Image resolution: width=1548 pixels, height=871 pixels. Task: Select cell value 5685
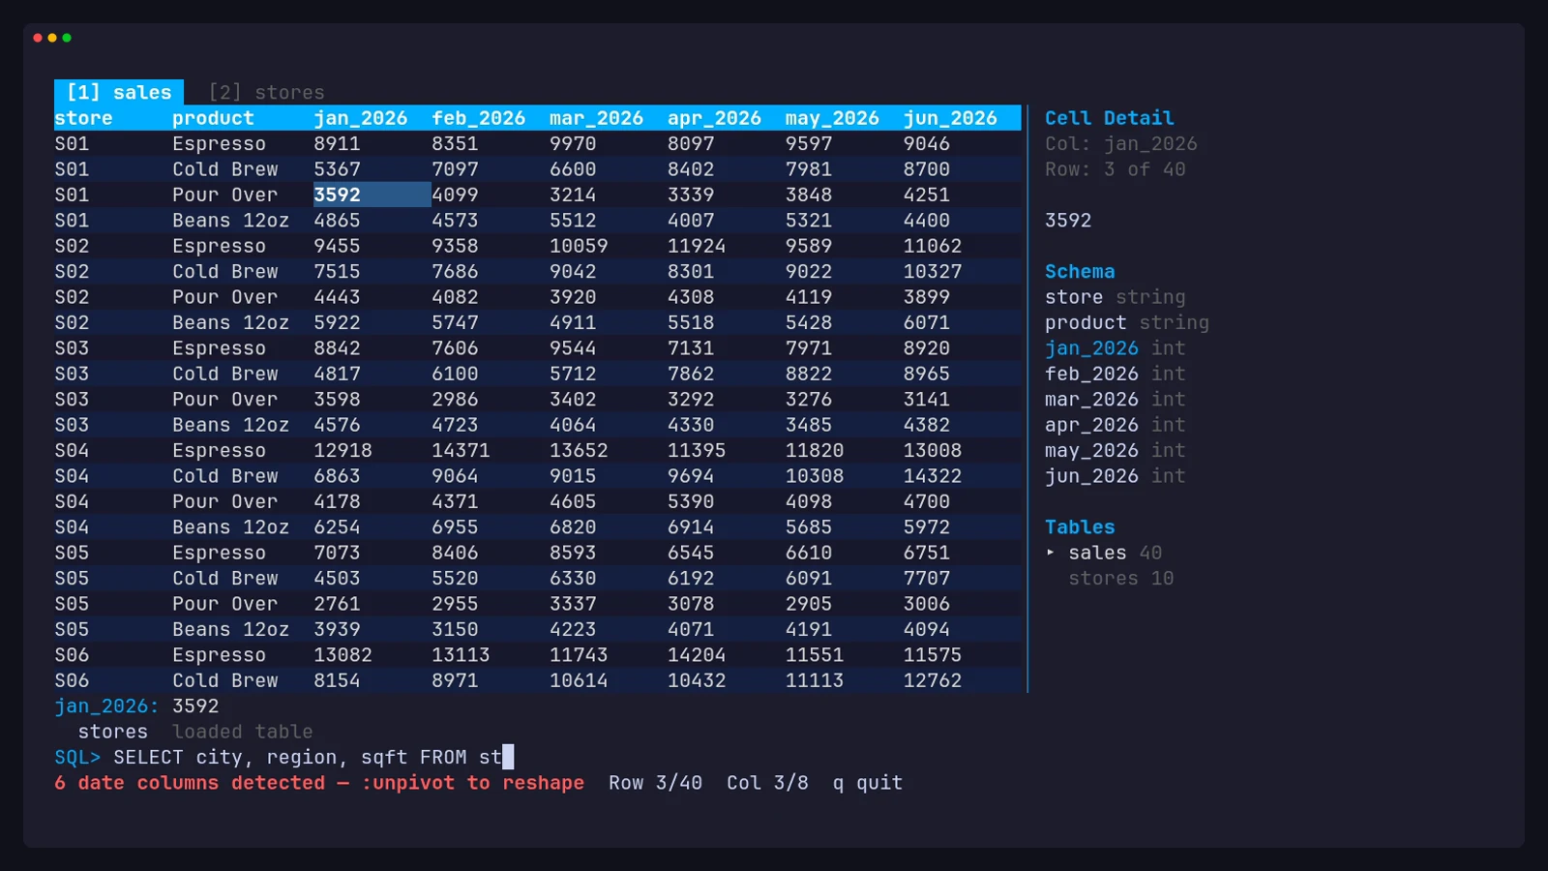coord(809,526)
